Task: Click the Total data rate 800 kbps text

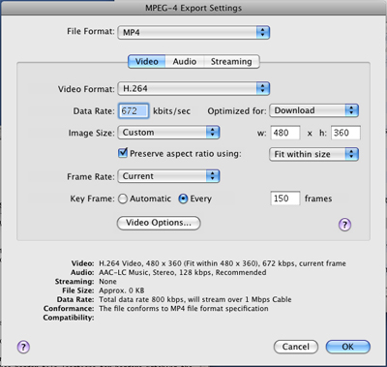Action: coord(195,299)
